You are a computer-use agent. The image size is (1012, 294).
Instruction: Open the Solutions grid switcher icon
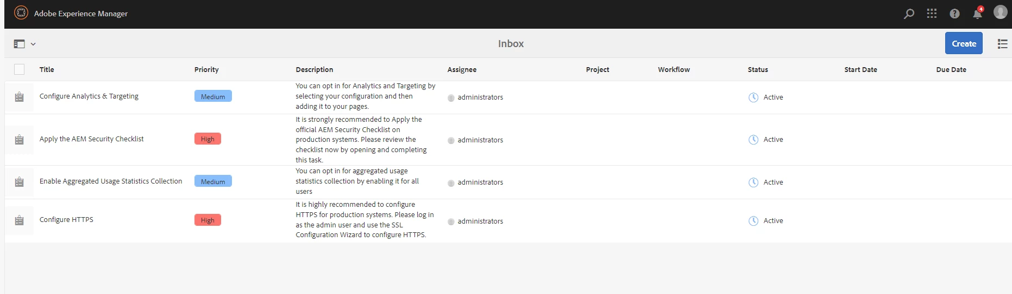932,14
